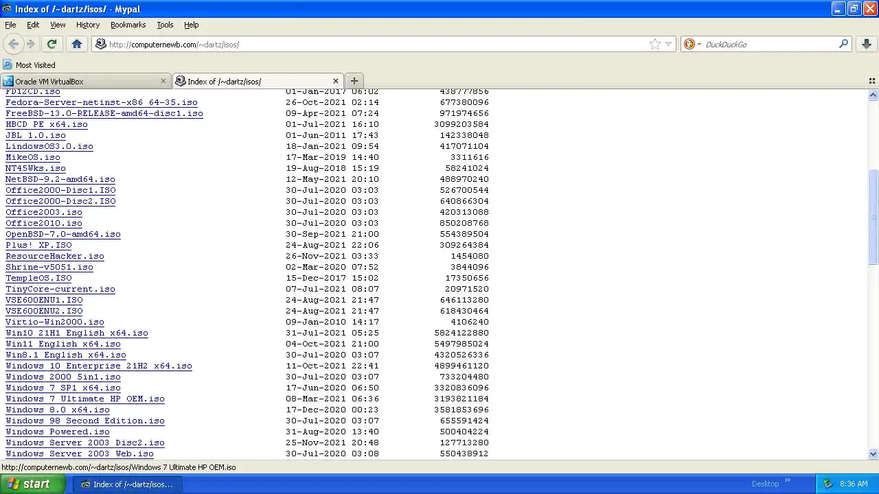Open the NT45Wks.iso link
Screen dimensions: 879x494
click(36, 168)
